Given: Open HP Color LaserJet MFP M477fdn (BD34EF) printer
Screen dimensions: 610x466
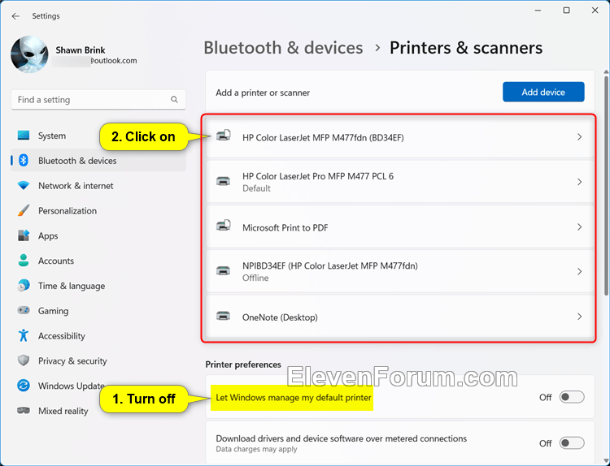Looking at the screenshot, I should 399,137.
